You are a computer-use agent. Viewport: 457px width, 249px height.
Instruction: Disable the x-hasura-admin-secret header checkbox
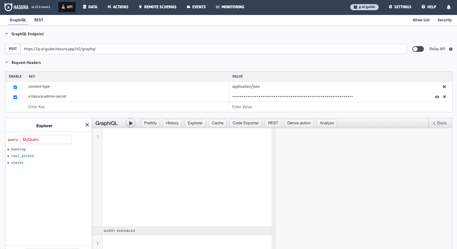(x=15, y=97)
